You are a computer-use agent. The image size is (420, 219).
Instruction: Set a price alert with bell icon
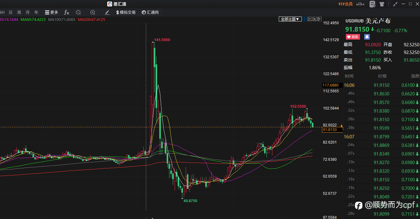pyautogui.click(x=367, y=37)
